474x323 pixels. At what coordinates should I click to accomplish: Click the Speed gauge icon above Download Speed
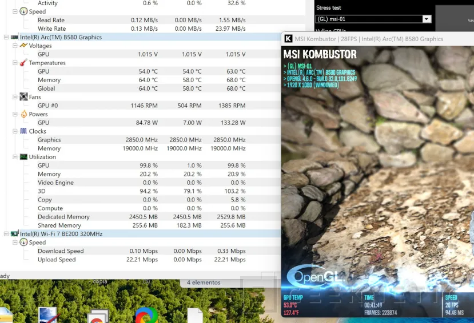(23, 242)
